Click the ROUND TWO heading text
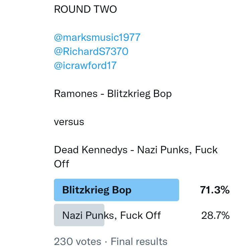 85,9
